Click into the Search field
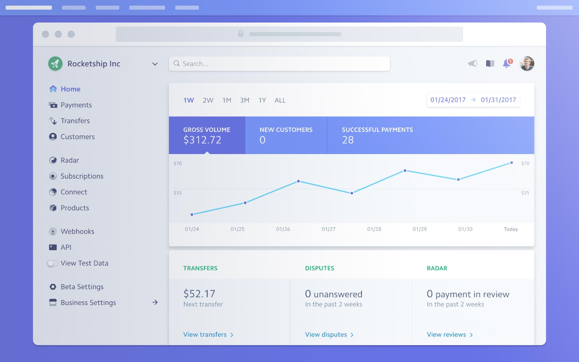This screenshot has height=362, width=579. 279,64
